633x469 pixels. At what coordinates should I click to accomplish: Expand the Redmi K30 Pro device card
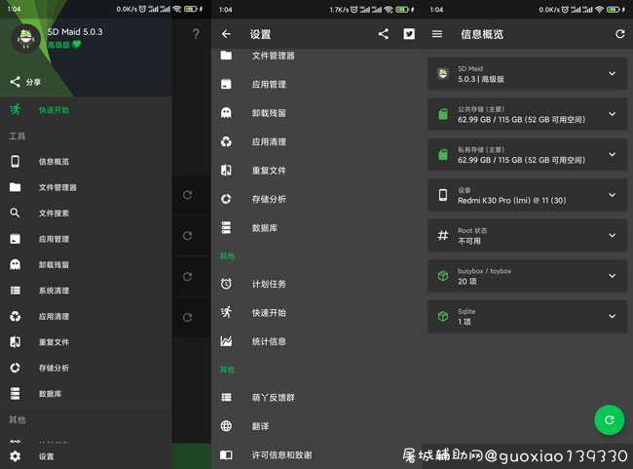(x=527, y=195)
